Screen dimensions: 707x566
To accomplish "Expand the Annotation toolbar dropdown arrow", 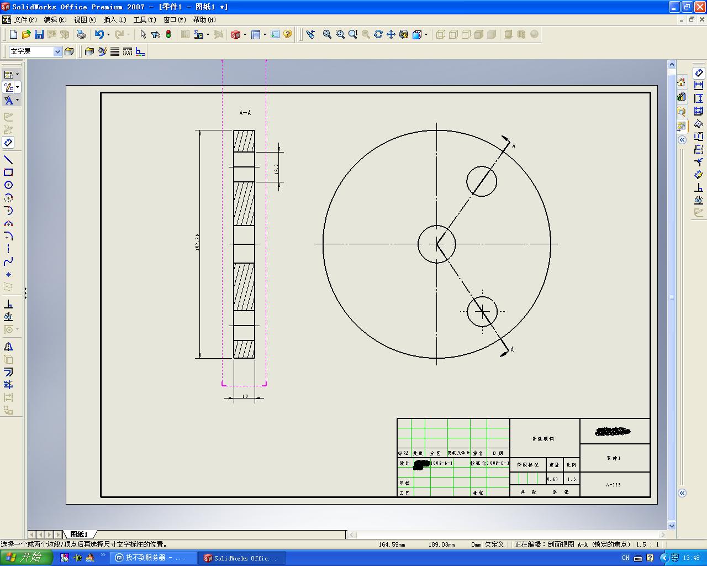I will pyautogui.click(x=18, y=100).
